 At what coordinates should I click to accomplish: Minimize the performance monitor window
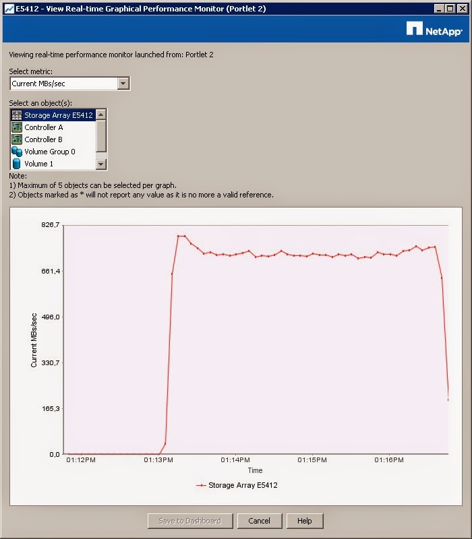[x=439, y=9]
